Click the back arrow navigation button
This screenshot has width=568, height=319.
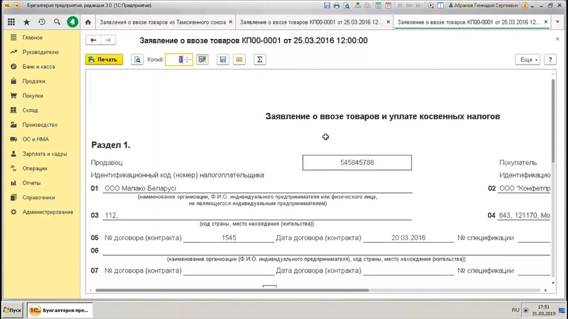(x=93, y=40)
